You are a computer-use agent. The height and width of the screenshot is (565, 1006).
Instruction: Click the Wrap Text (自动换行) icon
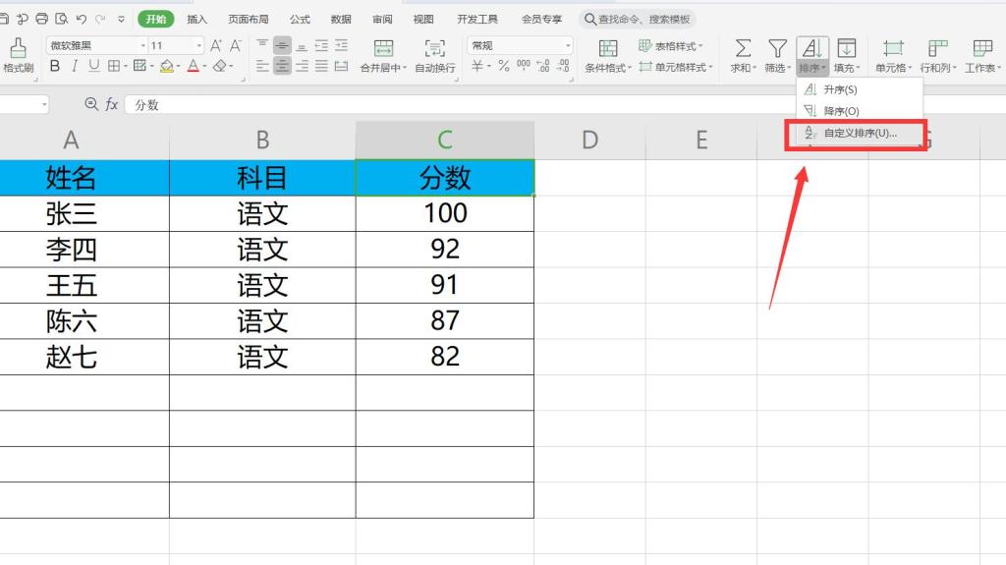tap(435, 48)
